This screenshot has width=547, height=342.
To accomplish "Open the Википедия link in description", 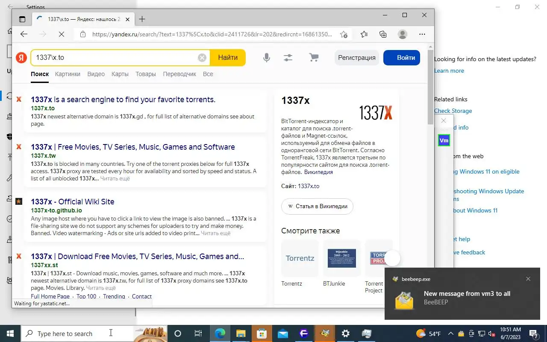I will [x=318, y=172].
